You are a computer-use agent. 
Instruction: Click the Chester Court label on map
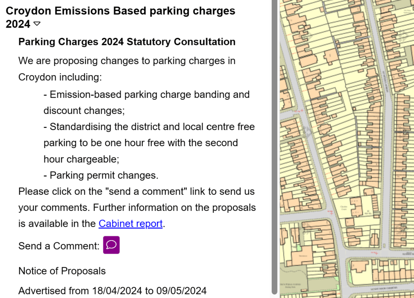[x=343, y=208]
